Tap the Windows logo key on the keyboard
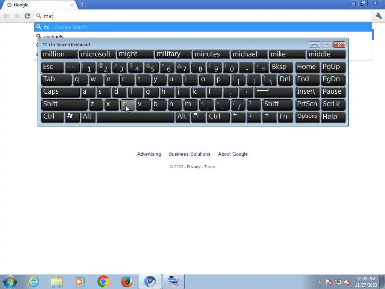This screenshot has height=289, width=385. pos(72,117)
